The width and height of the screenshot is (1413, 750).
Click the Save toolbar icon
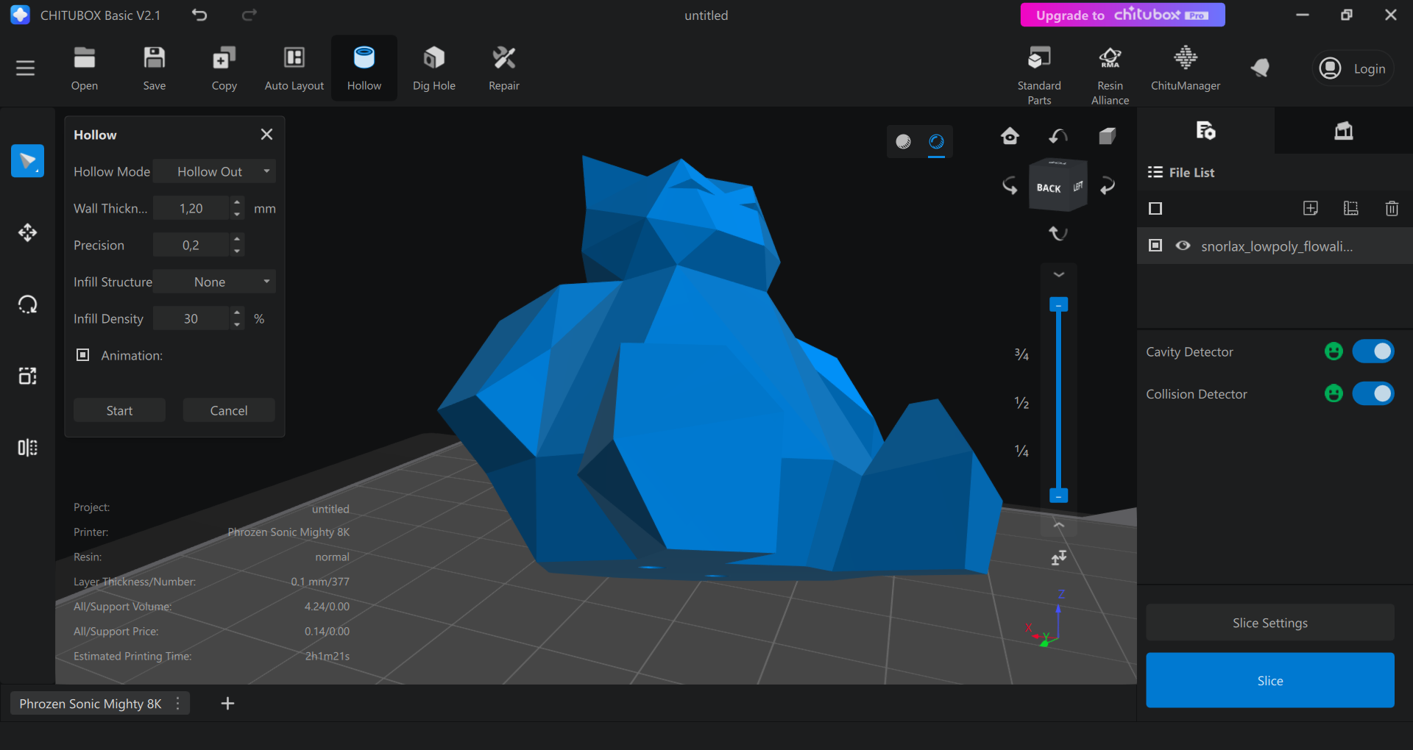155,68
